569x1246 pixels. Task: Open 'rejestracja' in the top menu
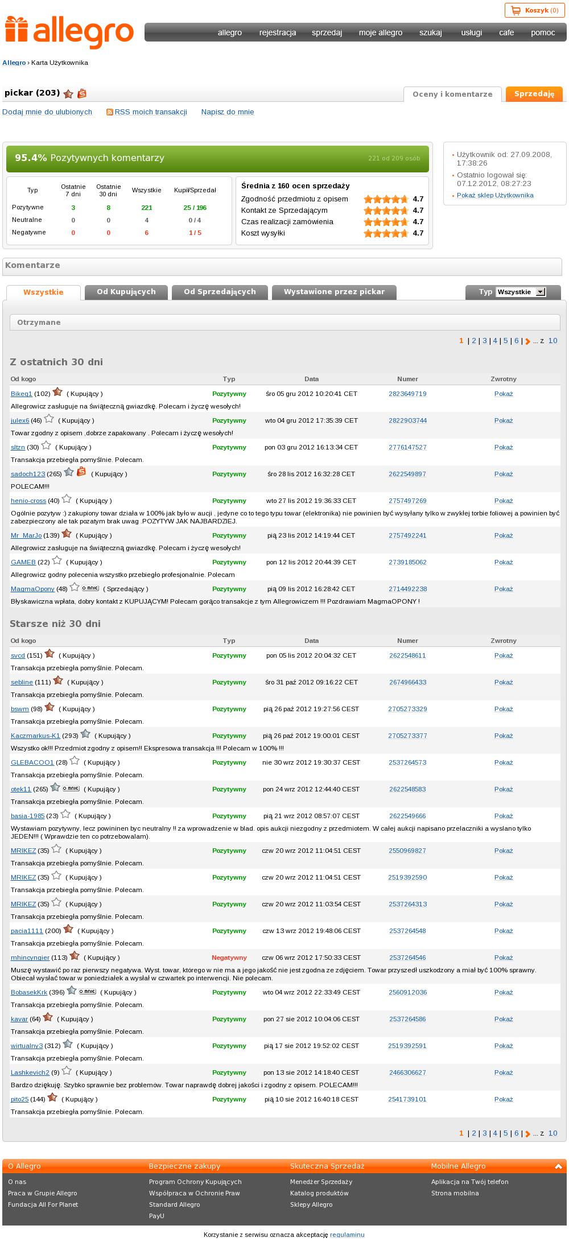click(278, 32)
